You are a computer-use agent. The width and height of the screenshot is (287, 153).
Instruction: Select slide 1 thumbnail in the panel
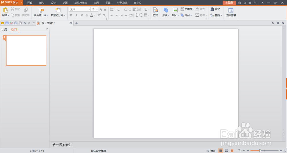click(x=26, y=50)
